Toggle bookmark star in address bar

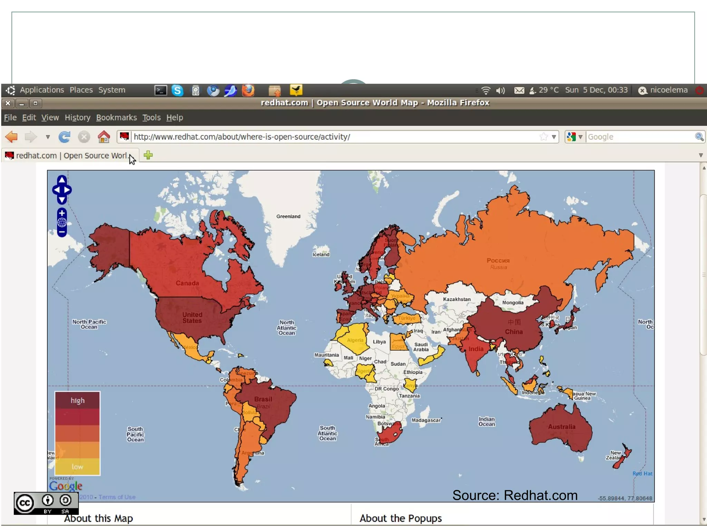coord(543,137)
